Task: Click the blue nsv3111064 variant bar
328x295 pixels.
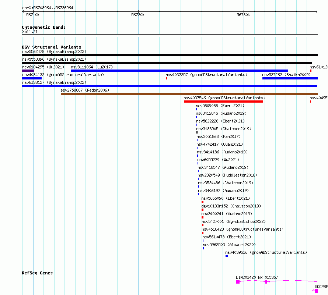Action: tap(180, 71)
